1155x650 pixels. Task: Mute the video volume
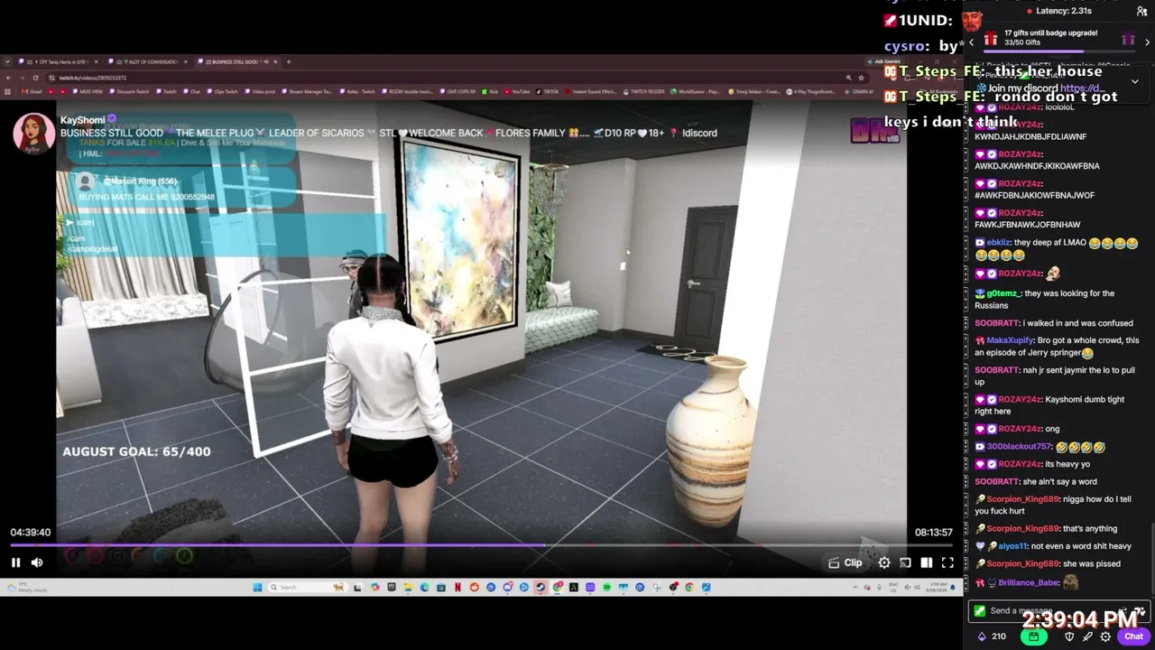pos(37,562)
